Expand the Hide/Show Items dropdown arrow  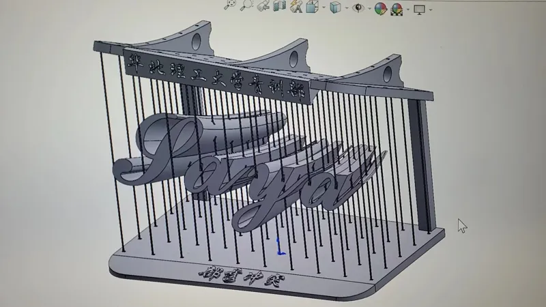tap(369, 8)
